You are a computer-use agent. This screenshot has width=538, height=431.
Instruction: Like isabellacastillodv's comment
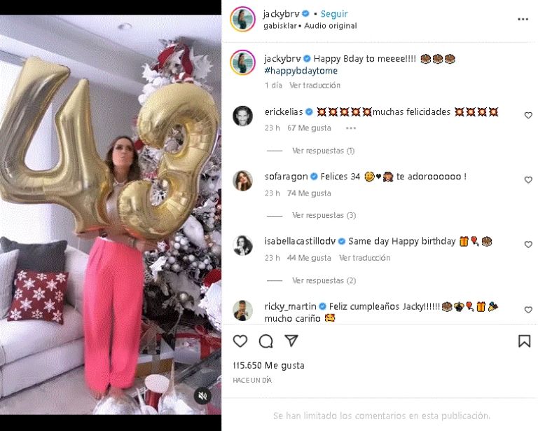point(528,245)
